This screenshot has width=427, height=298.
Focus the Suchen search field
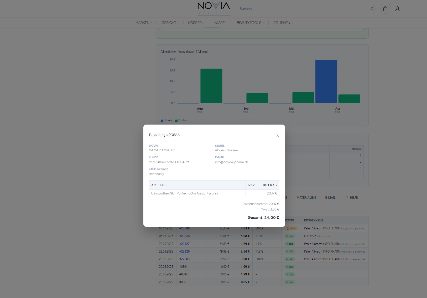tap(302, 9)
